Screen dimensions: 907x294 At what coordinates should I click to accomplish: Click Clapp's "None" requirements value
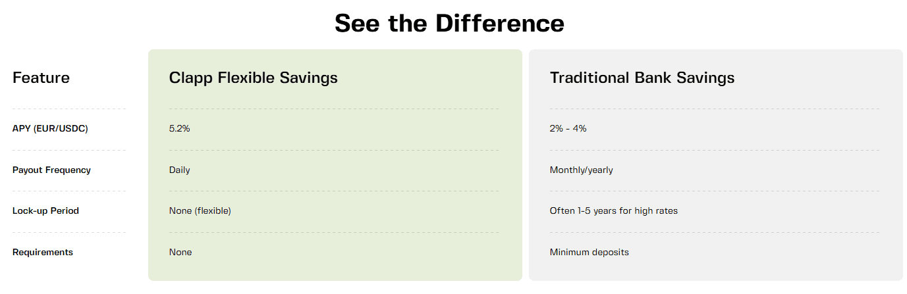click(180, 252)
